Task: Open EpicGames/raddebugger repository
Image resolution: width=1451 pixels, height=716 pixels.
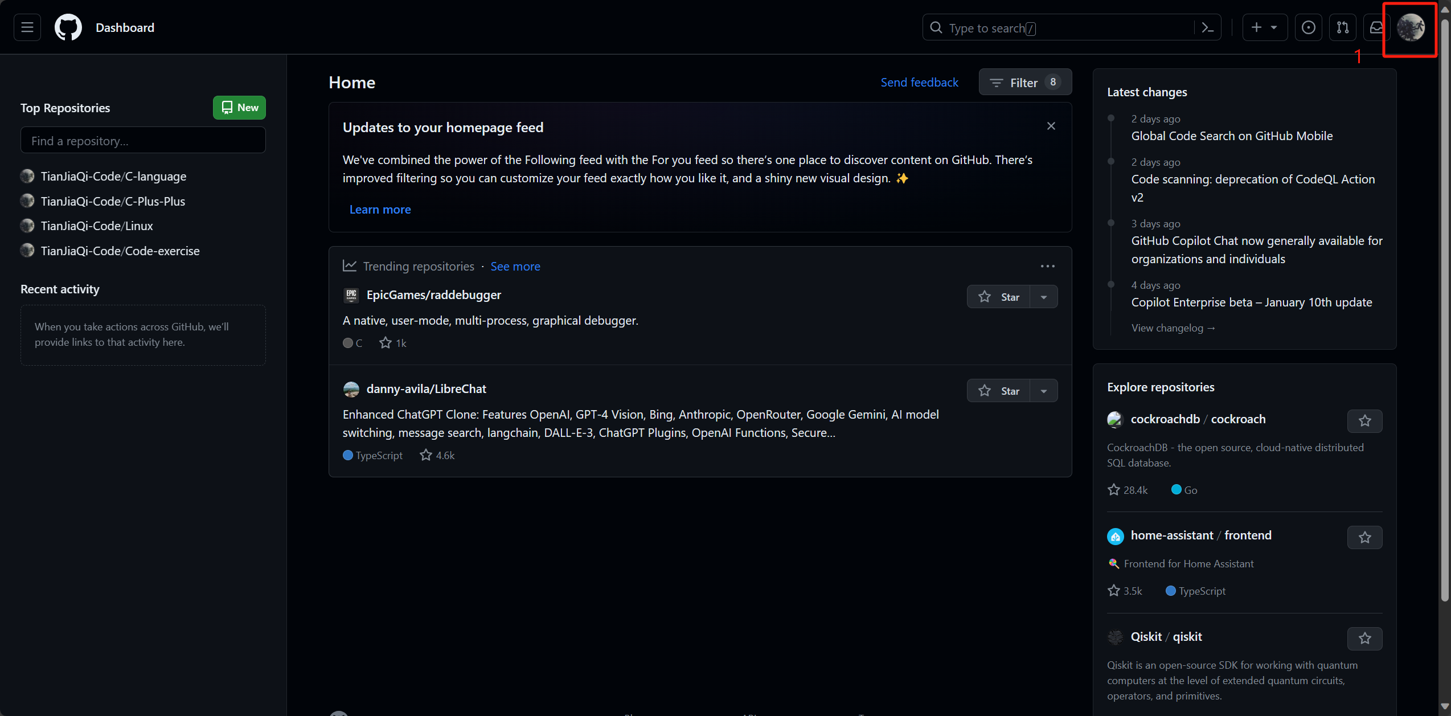Action: (x=433, y=294)
